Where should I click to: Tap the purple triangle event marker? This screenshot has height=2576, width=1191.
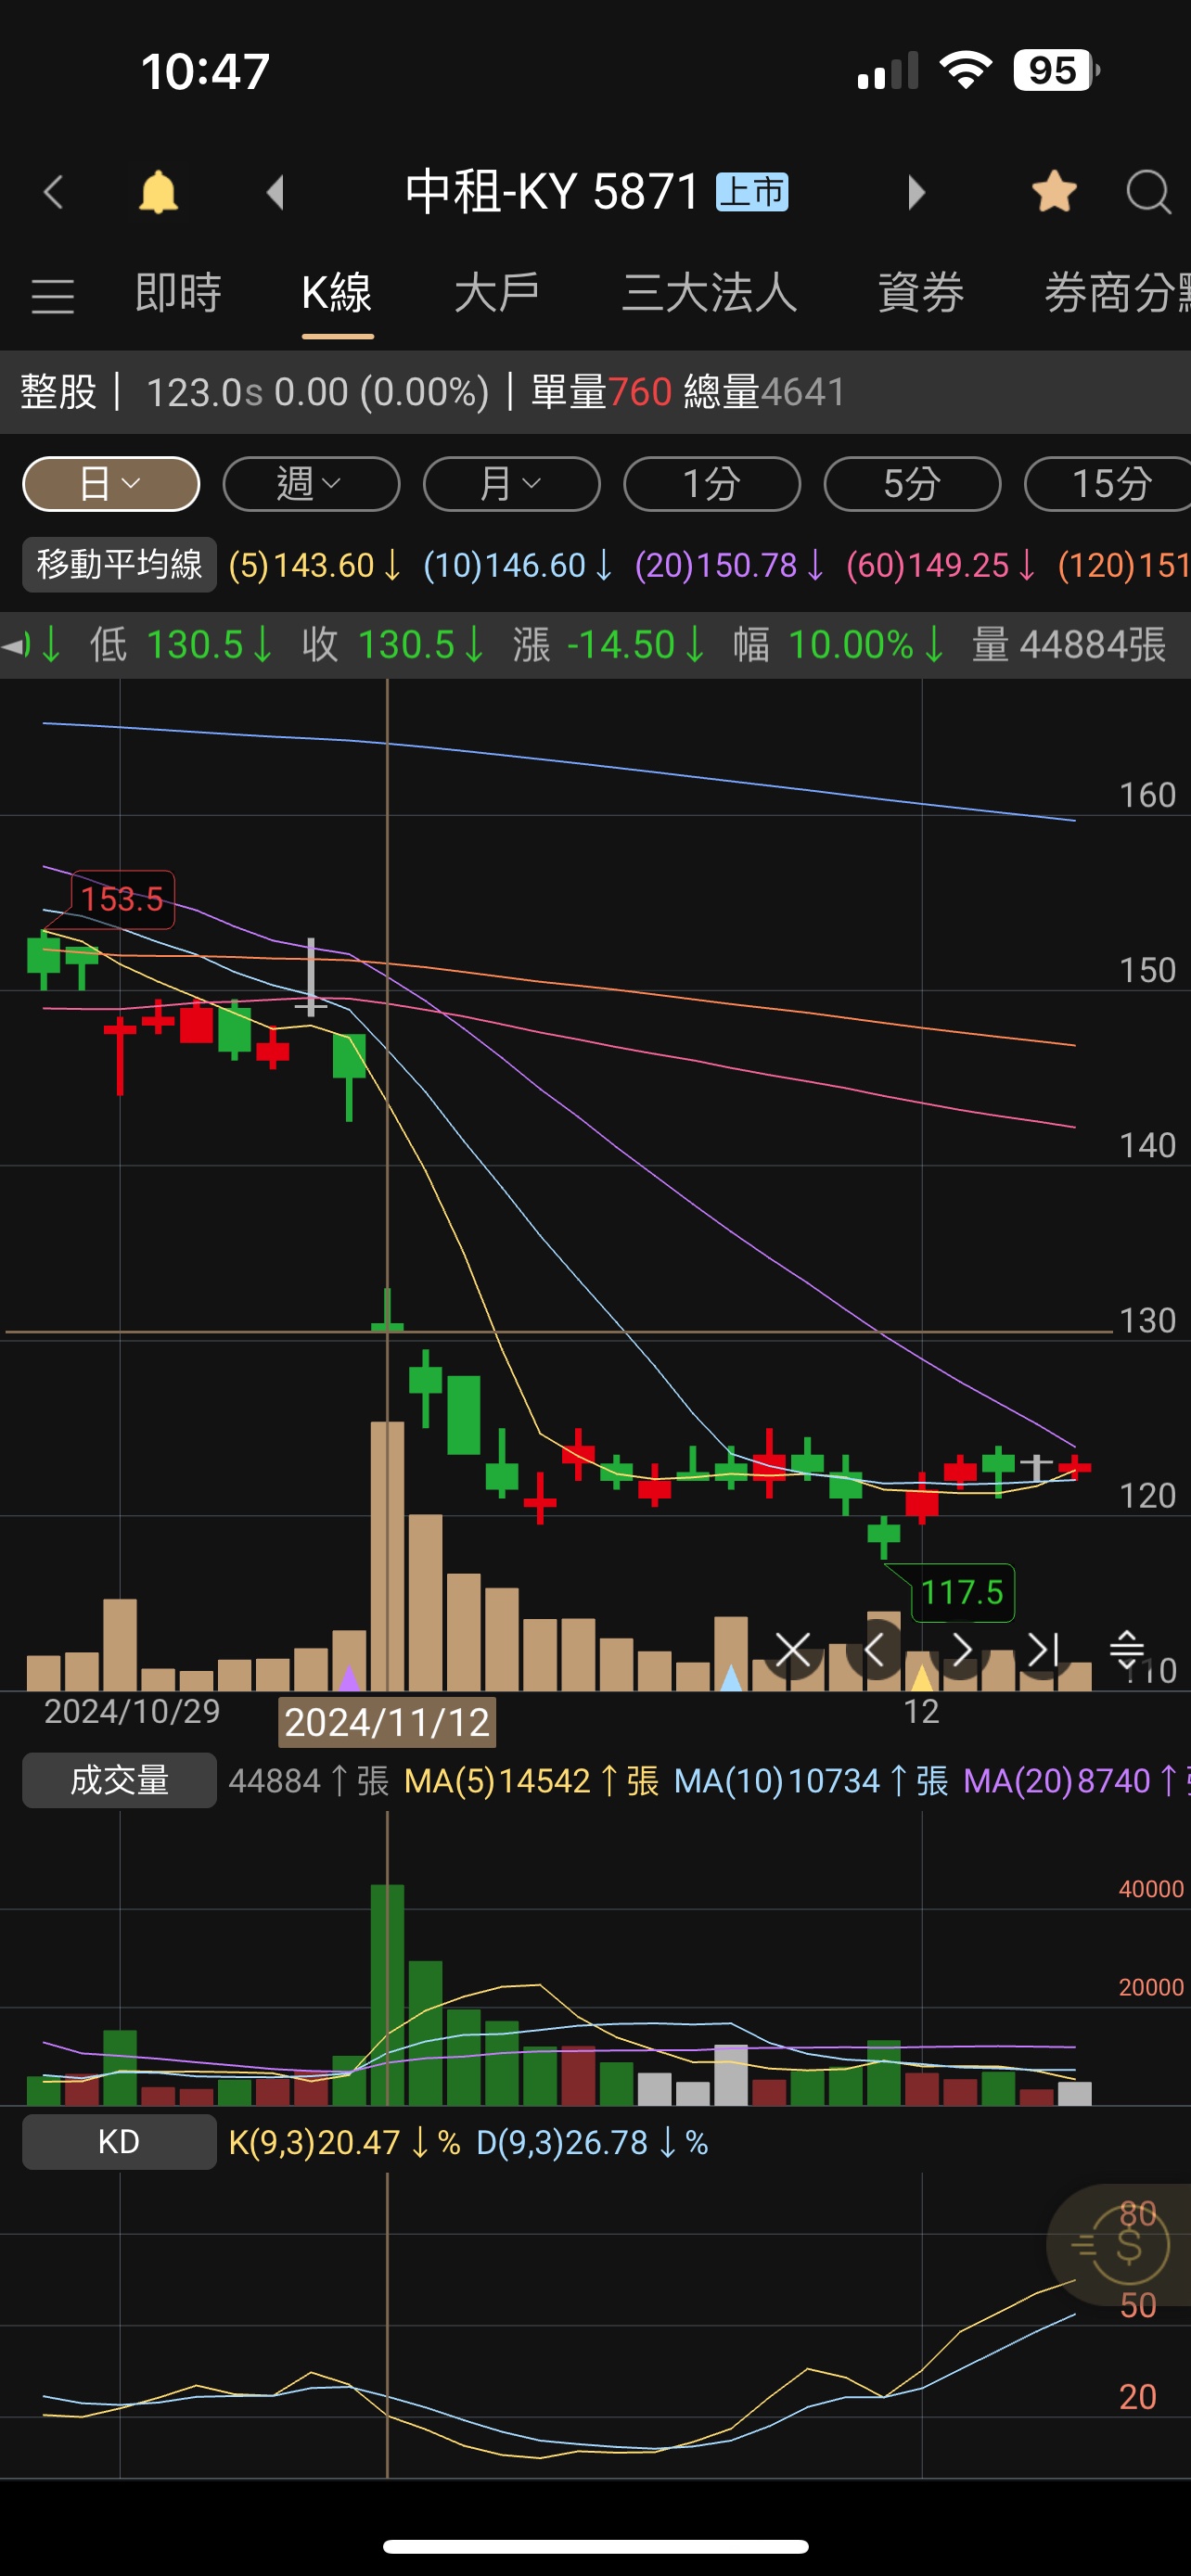point(349,1677)
